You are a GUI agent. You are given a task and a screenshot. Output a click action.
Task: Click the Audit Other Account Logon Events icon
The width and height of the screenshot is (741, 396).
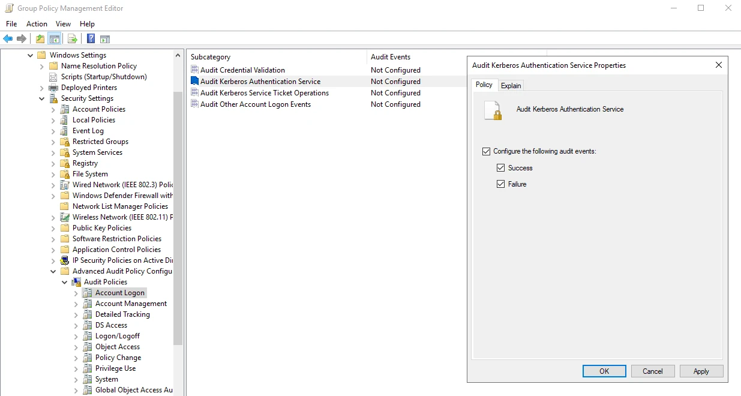click(x=194, y=104)
